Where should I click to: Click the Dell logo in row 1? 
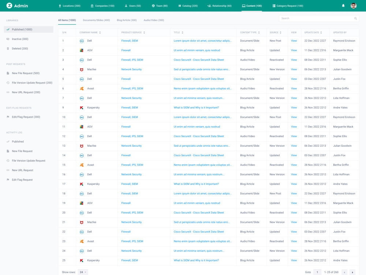82,41
